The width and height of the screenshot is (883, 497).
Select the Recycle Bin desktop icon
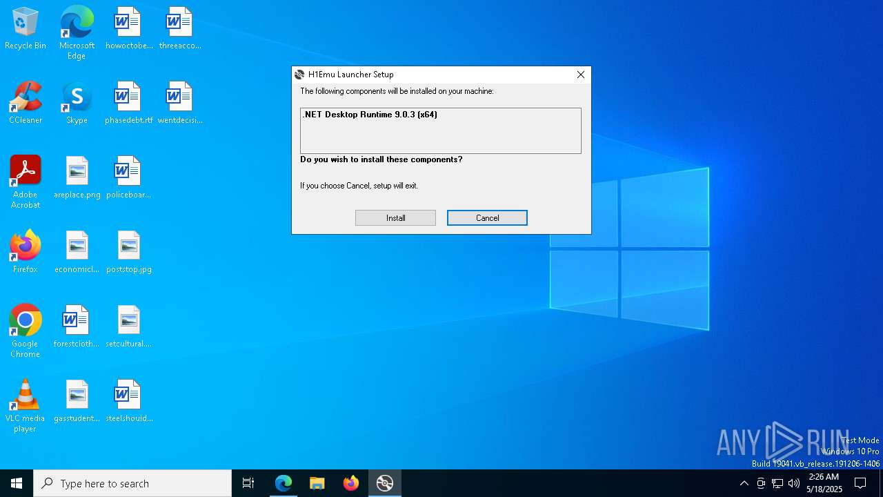pos(26,29)
